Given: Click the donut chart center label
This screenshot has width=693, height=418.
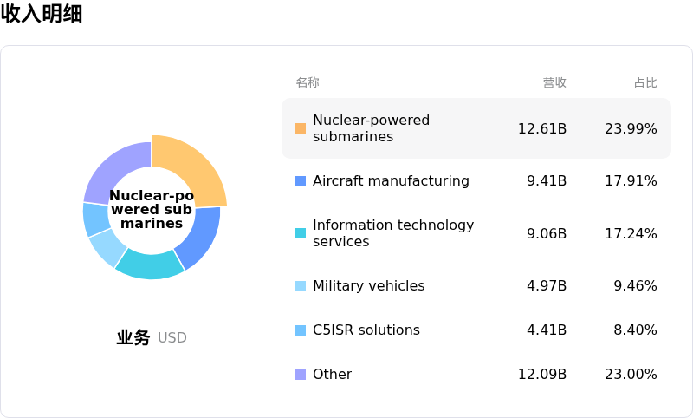Looking at the screenshot, I should [152, 209].
